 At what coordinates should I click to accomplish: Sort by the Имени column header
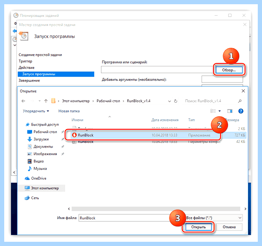point(77,120)
